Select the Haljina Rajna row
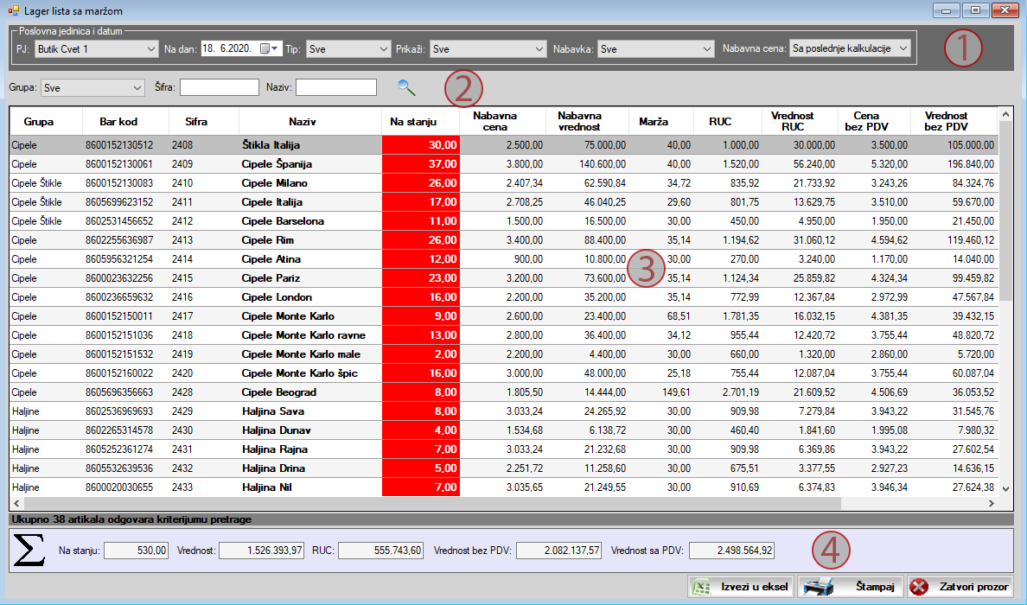This screenshot has width=1027, height=605. pos(504,449)
